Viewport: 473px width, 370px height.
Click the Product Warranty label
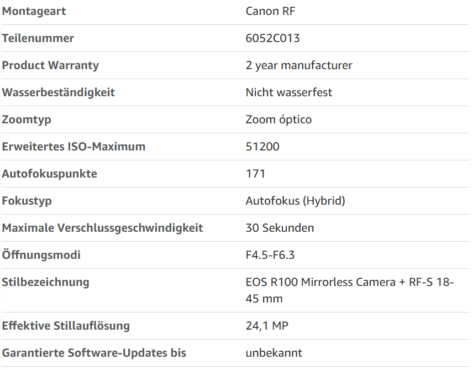50,66
